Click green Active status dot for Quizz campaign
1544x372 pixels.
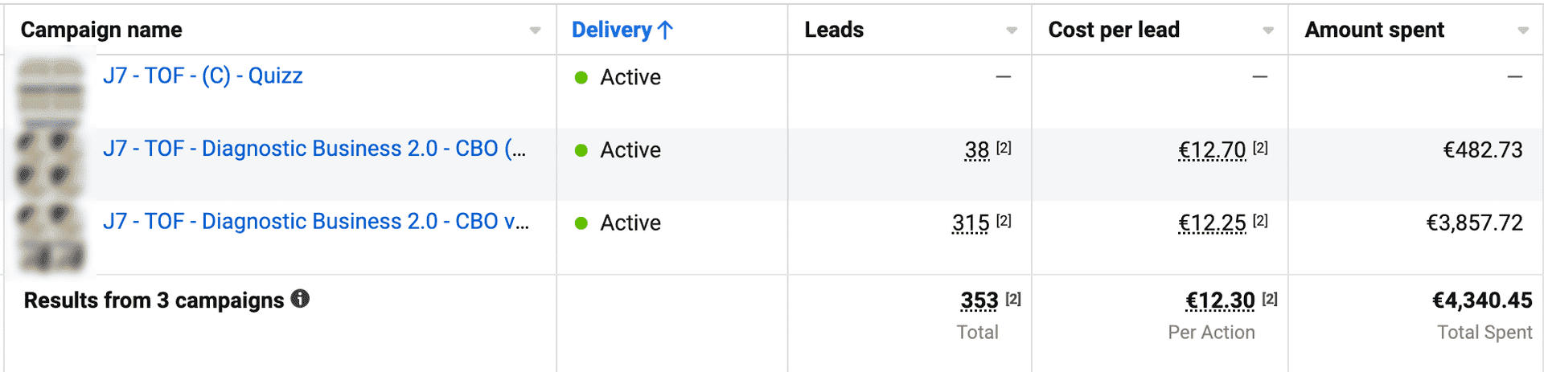point(581,77)
